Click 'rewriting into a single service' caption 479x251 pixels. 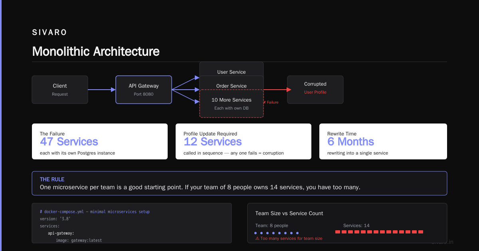coord(358,153)
